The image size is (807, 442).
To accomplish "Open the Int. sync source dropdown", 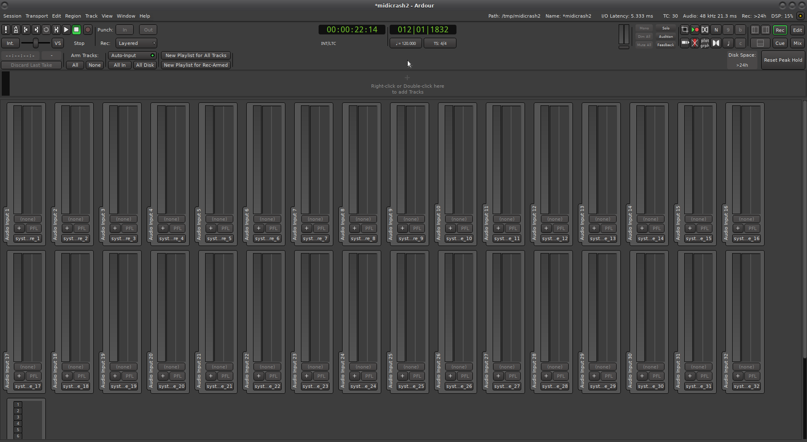I will coord(10,43).
